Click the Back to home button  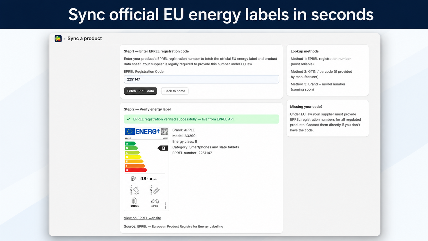coord(175,91)
